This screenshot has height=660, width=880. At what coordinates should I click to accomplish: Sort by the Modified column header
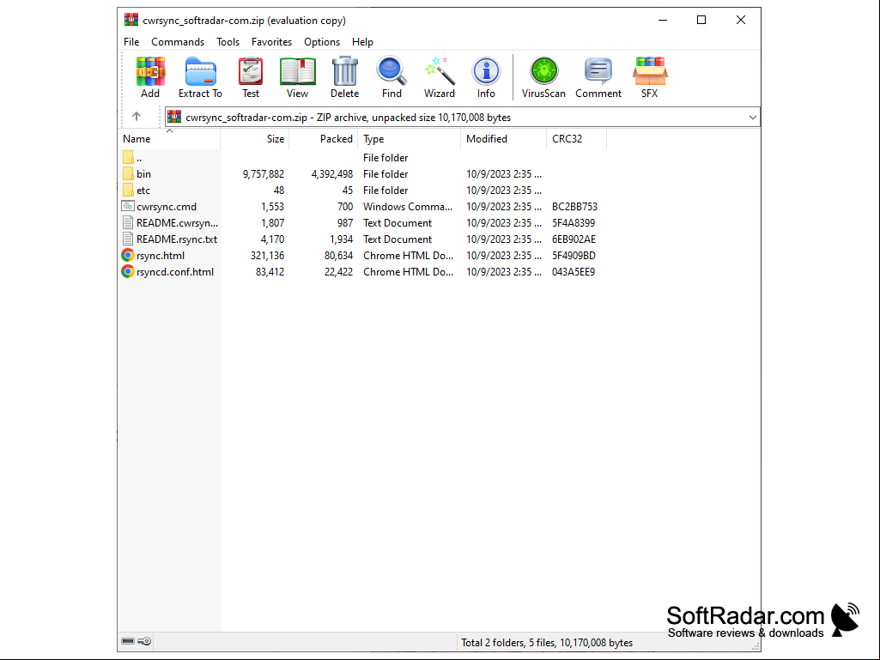503,139
